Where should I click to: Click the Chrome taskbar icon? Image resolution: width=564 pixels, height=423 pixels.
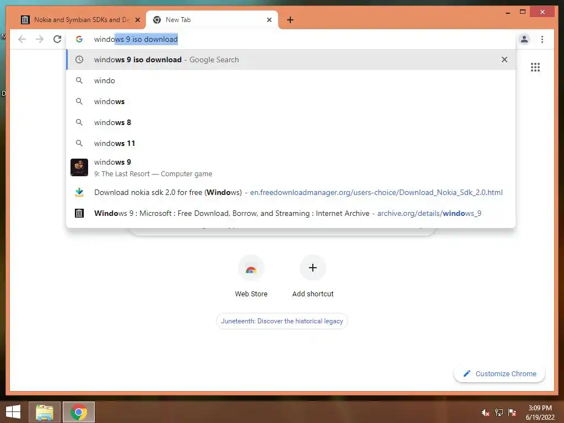pyautogui.click(x=79, y=412)
